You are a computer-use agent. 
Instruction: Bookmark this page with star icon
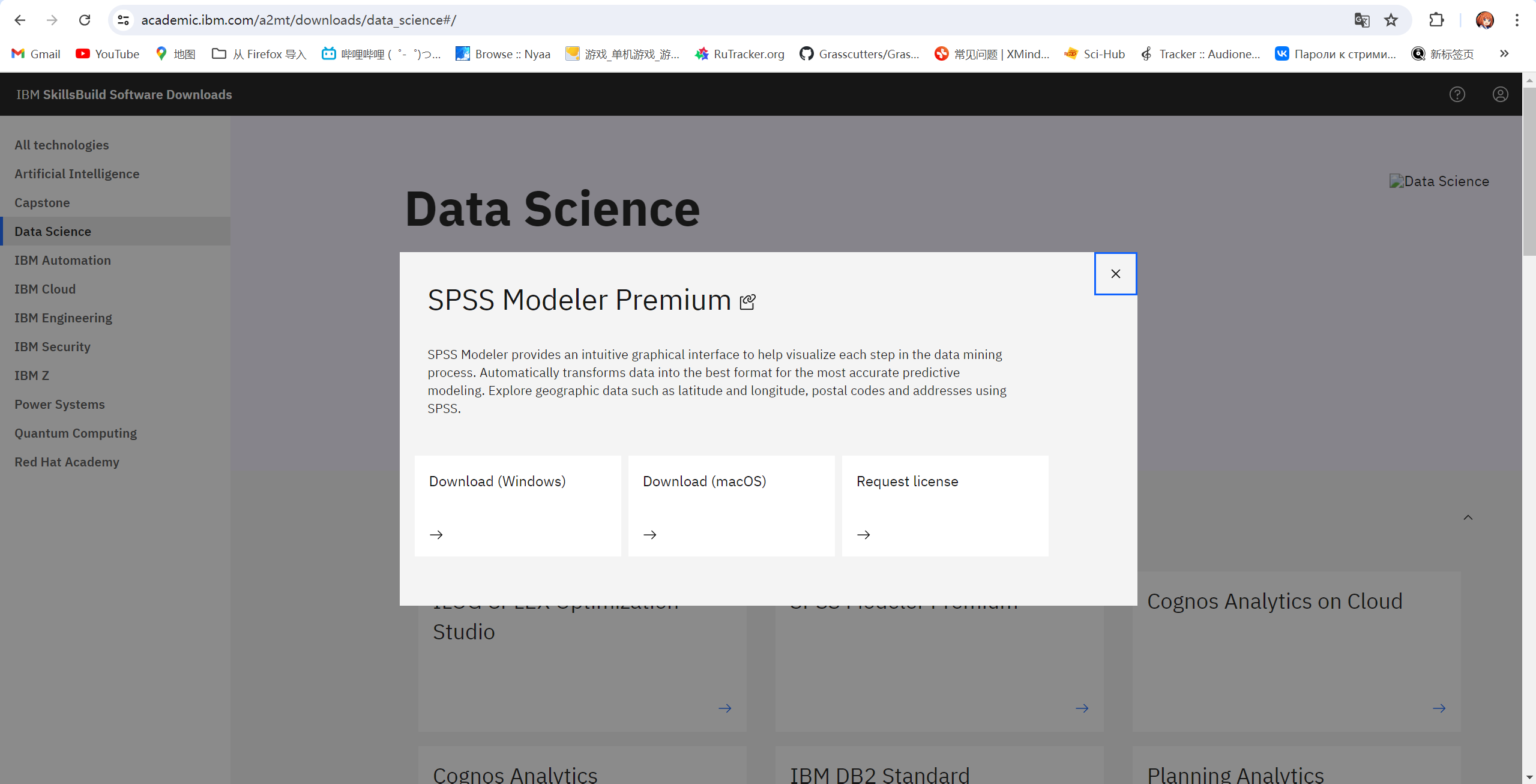coord(1391,20)
